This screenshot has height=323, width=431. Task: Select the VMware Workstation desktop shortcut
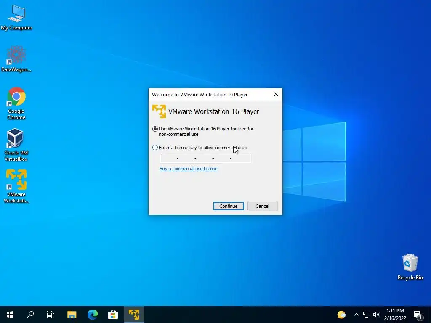(16, 186)
